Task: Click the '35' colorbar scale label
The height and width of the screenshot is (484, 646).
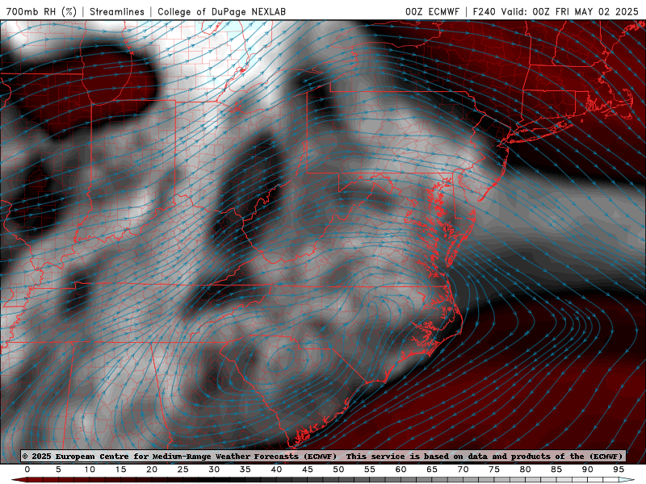Action: click(245, 469)
